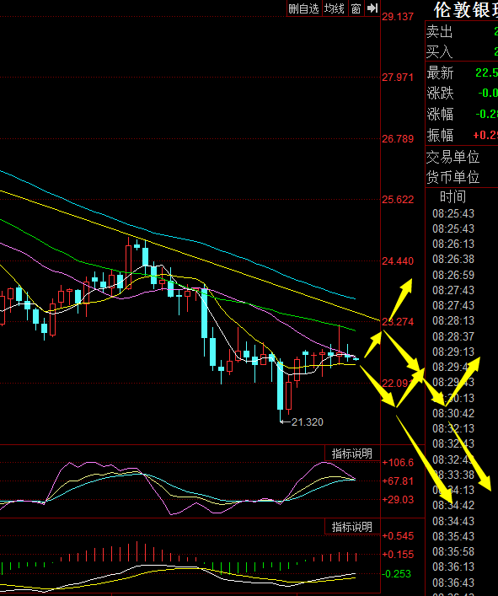Click the 删自选 button
Viewport: 498px width, 596px height.
click(x=304, y=8)
